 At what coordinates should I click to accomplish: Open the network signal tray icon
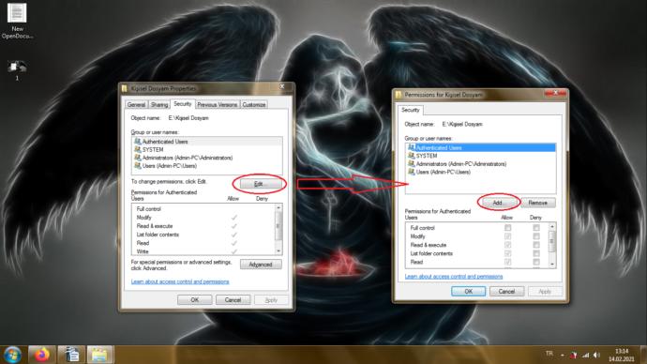pos(586,355)
